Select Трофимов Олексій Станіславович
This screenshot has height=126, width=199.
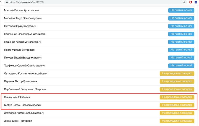24,66
